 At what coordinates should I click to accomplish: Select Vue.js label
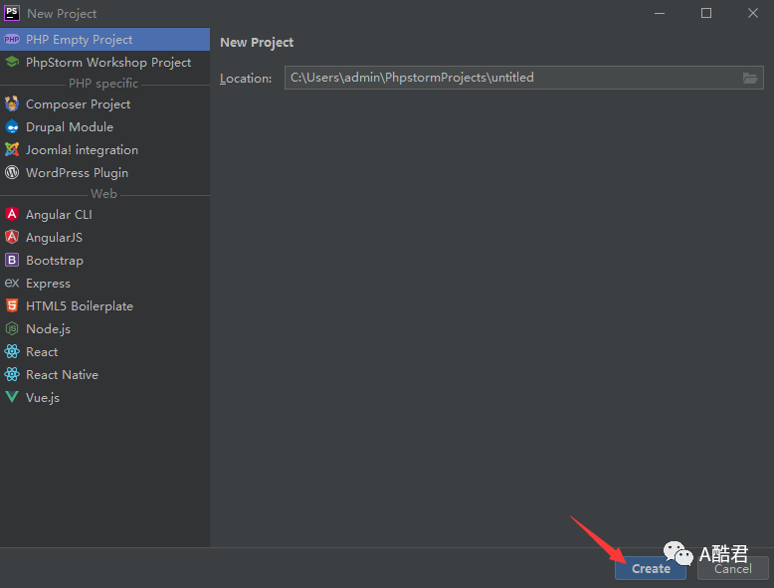(x=43, y=397)
